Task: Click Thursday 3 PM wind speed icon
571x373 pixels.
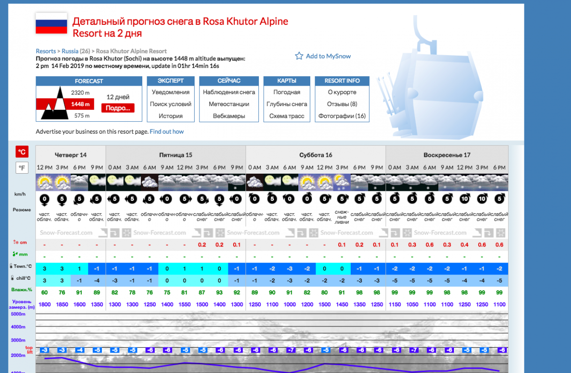Action: (62, 199)
